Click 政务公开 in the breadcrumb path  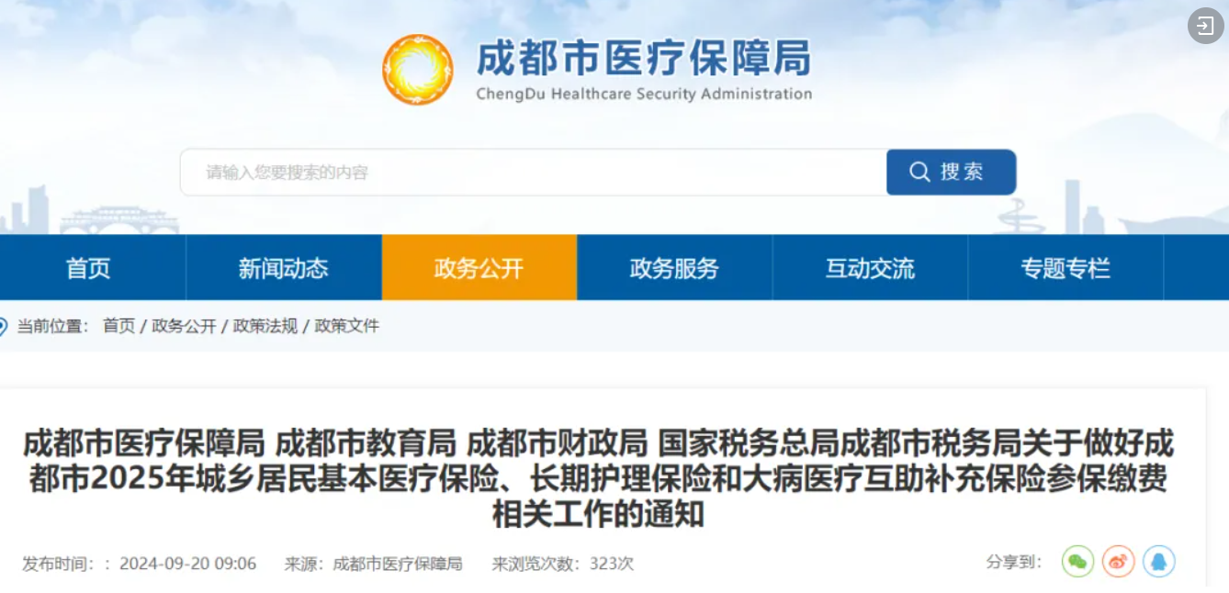pos(184,326)
